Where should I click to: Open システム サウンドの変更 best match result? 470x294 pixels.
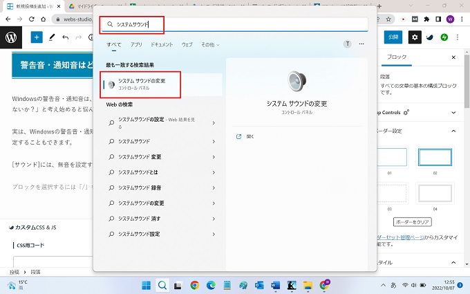[x=162, y=84]
